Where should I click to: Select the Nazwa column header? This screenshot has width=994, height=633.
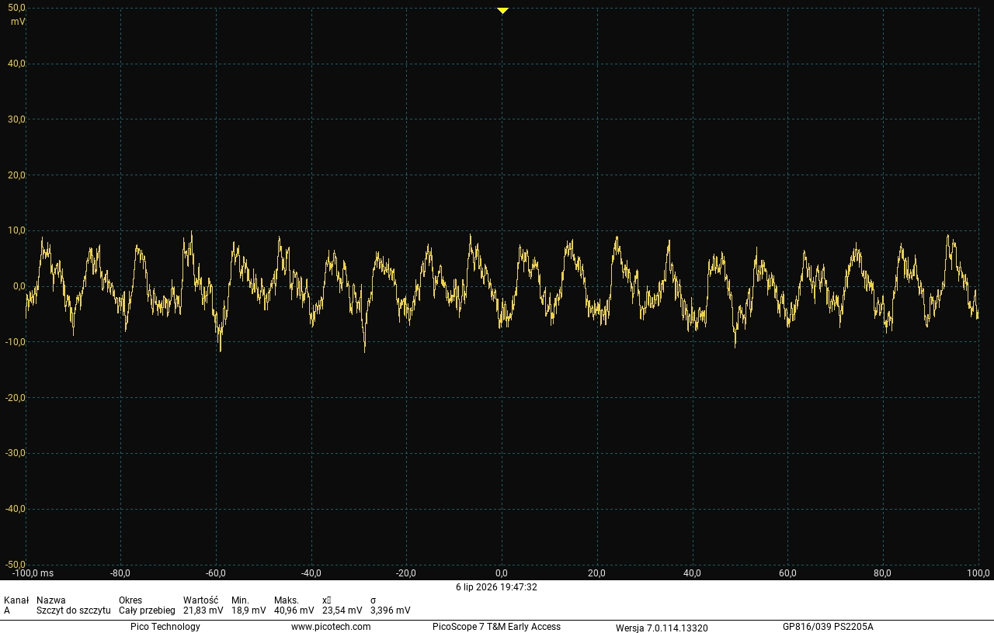click(51, 600)
